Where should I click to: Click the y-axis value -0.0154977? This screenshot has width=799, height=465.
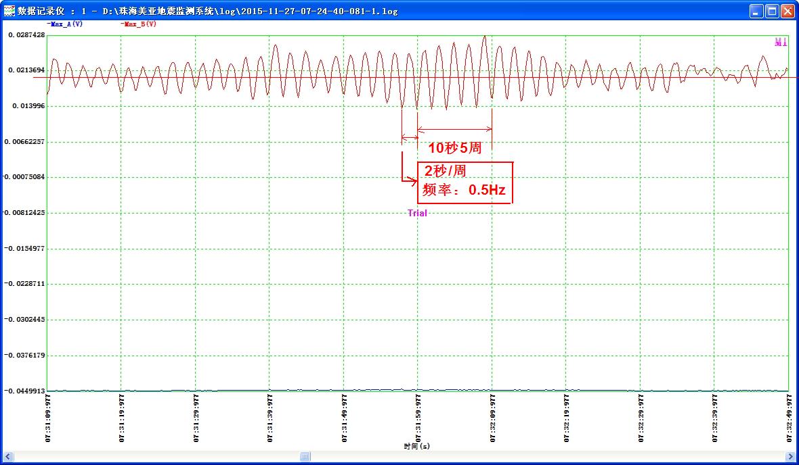click(x=24, y=248)
